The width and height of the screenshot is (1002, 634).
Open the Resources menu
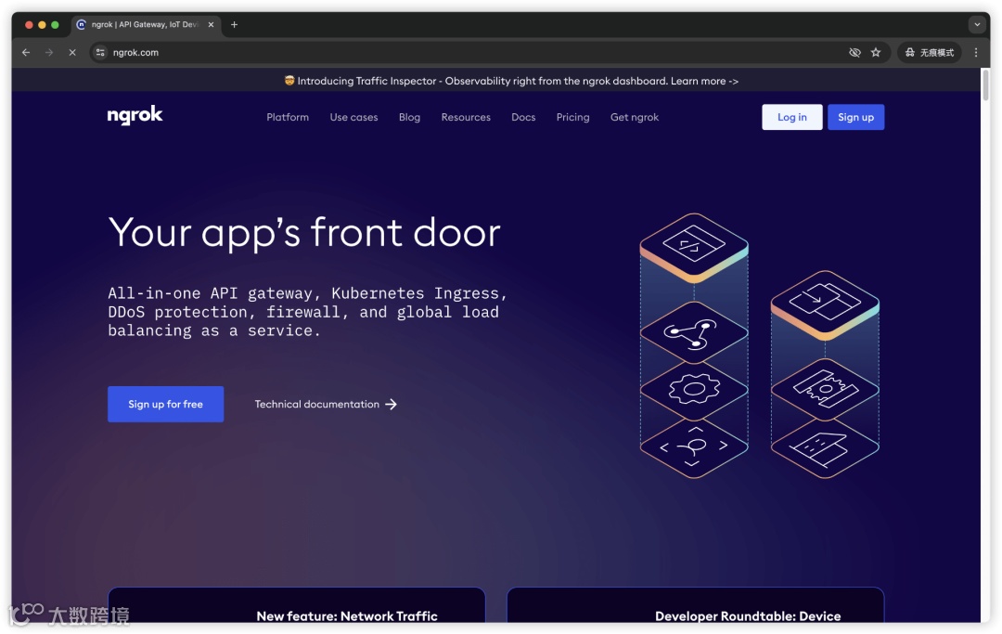click(466, 117)
